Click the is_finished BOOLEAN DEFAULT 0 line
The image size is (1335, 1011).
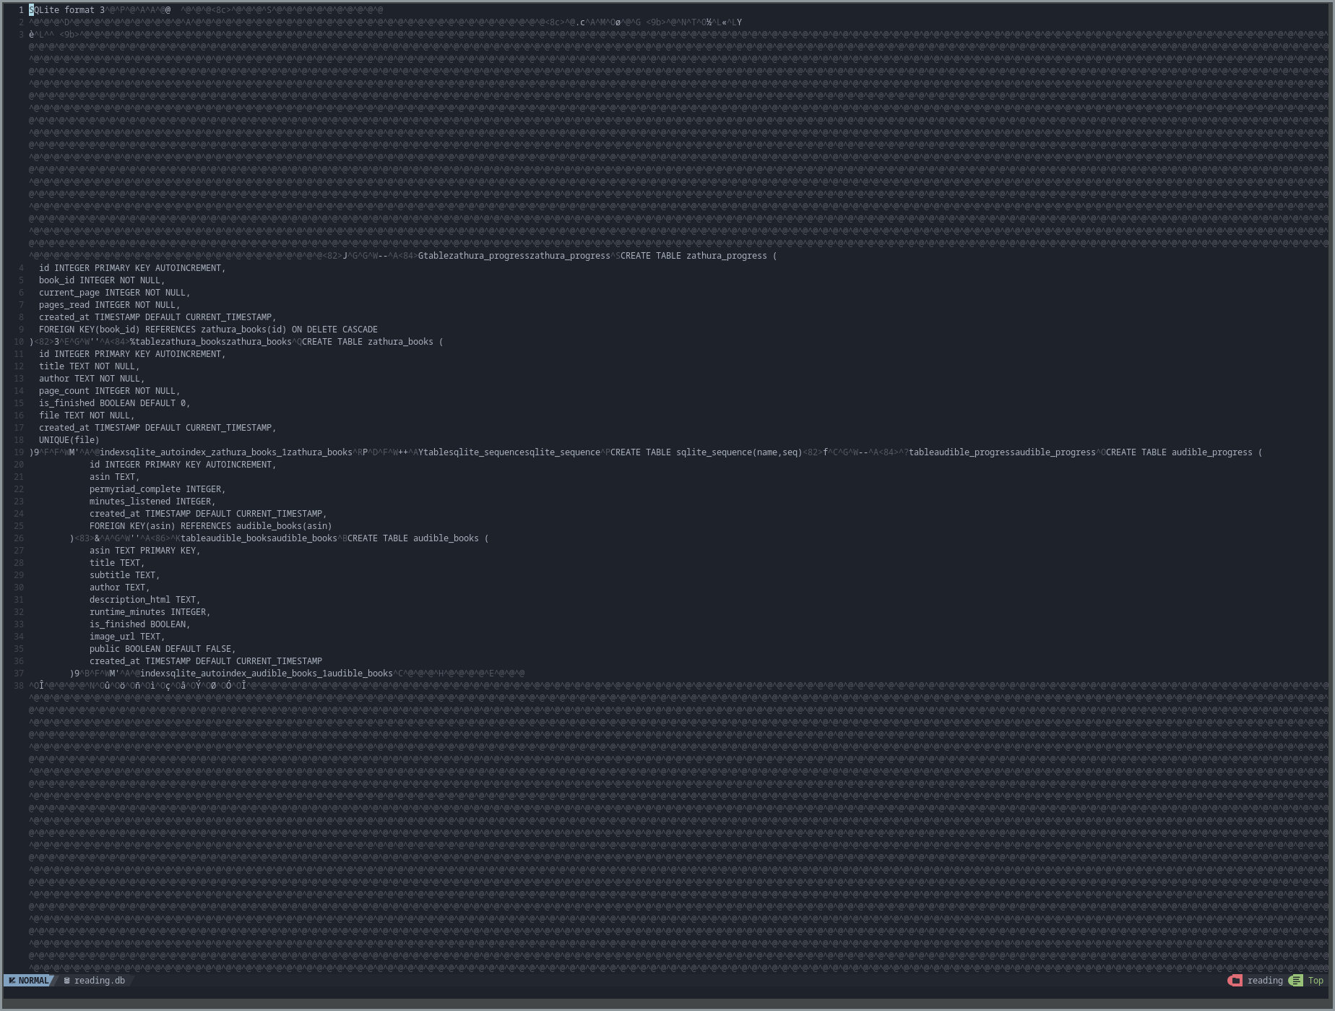click(x=114, y=403)
